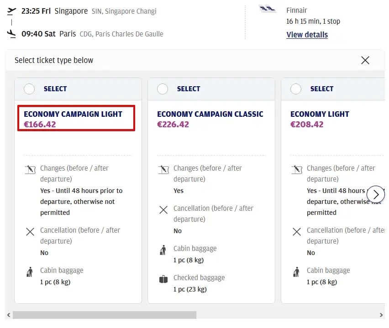Select the Economy Campaign Classic radio button
Screen dimensions: 389x328
163,89
